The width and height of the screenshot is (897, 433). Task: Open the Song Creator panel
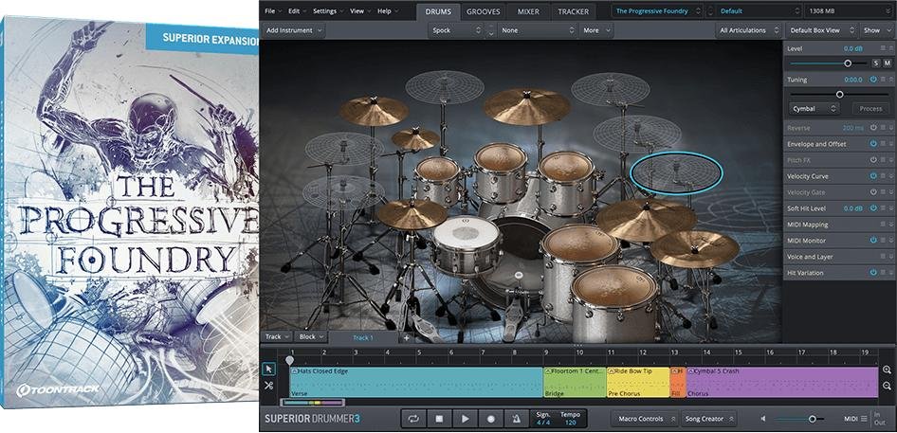point(708,419)
